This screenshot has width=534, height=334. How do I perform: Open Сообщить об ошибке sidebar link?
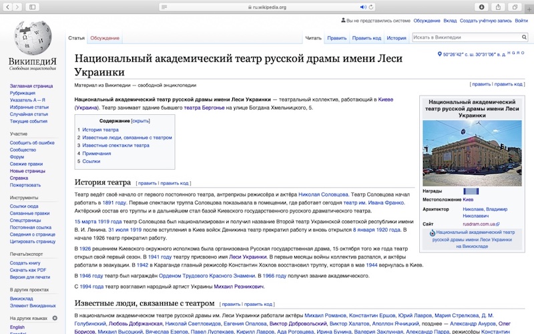pyautogui.click(x=32, y=143)
